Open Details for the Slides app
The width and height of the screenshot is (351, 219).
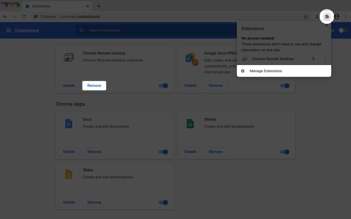(69, 202)
